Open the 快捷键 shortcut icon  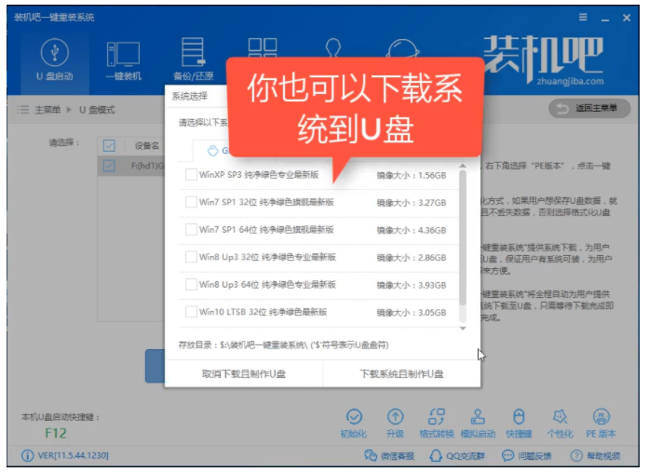point(520,422)
